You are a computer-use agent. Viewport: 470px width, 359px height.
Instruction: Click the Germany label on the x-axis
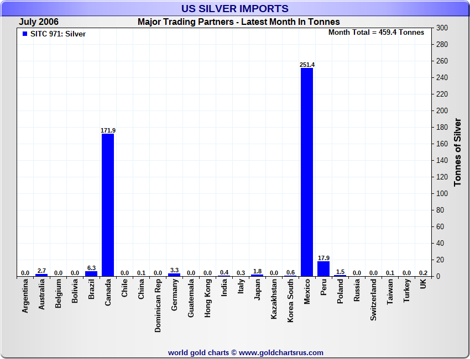click(x=175, y=295)
